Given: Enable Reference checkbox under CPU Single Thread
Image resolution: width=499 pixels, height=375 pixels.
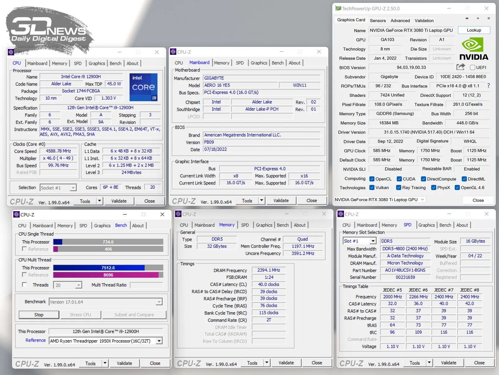Looking at the screenshot, I should pyautogui.click(x=24, y=249).
